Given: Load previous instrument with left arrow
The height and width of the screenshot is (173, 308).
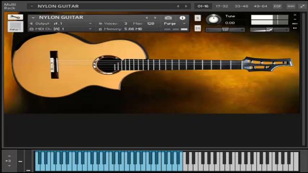Looking at the screenshot, I should (146, 18).
